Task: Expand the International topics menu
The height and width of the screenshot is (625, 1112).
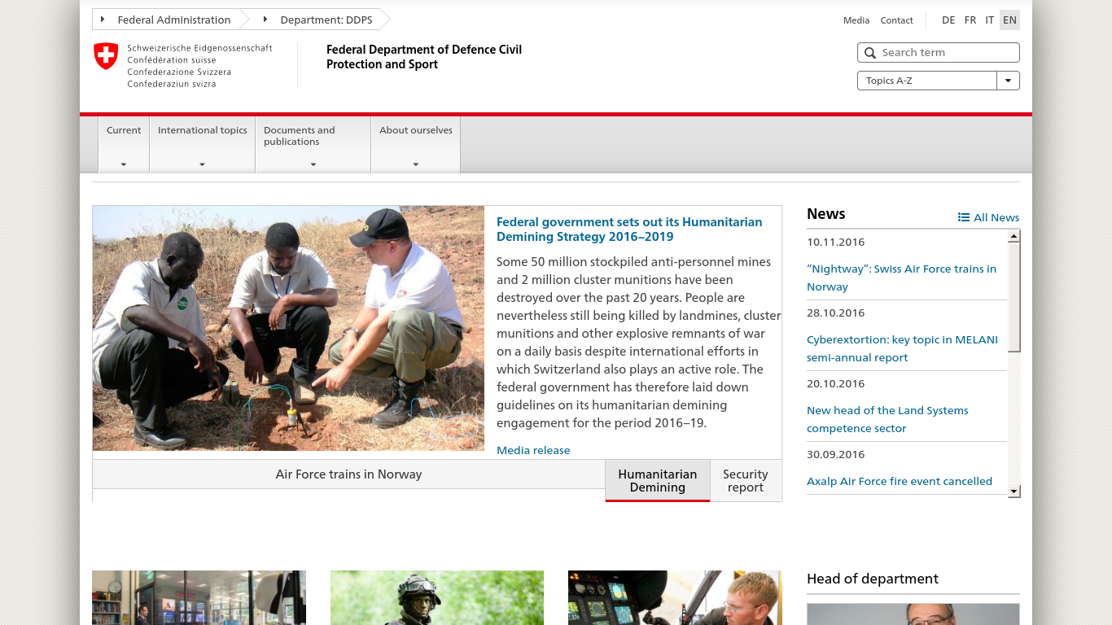Action: [202, 145]
